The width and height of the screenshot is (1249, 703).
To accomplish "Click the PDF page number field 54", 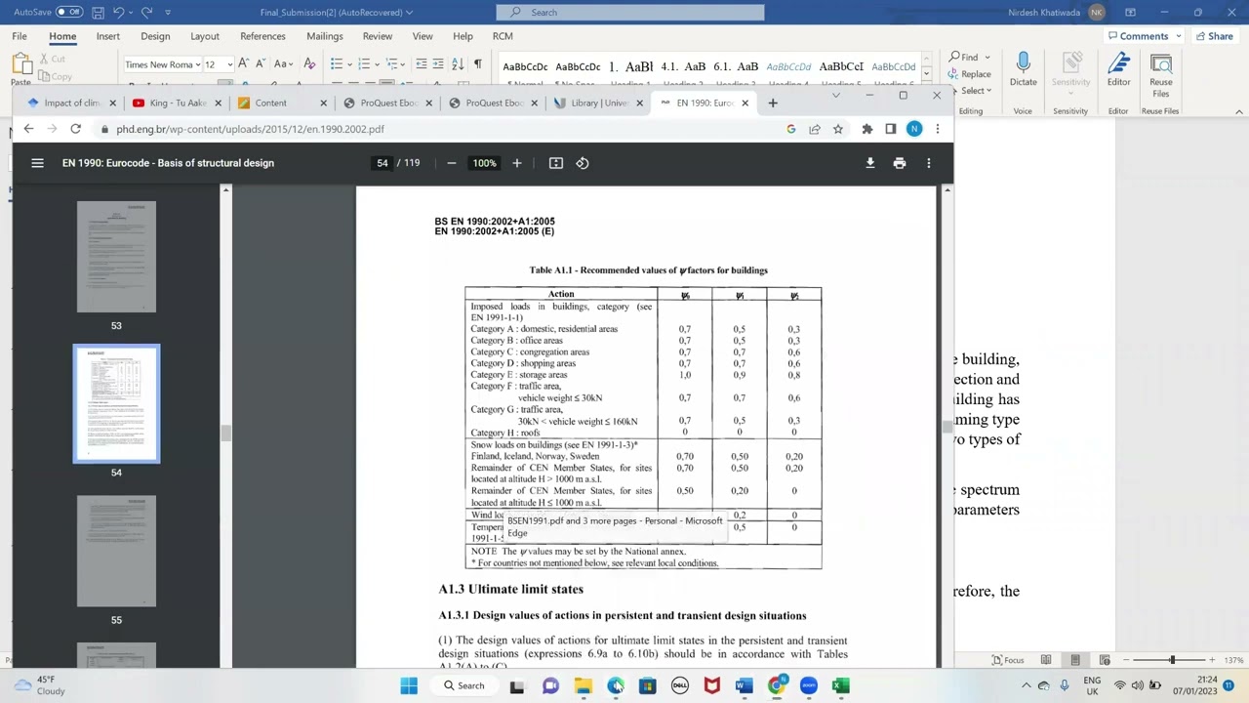I will tap(383, 163).
